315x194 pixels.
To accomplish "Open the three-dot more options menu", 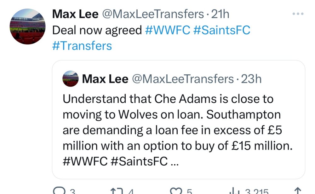I will (x=298, y=14).
